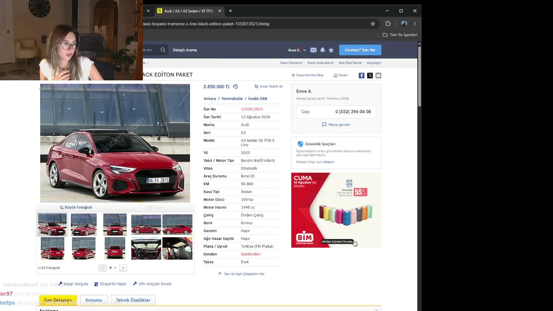This screenshot has height=311, width=553.
Task: Select the İlan Detayları tab
Action: pos(58,300)
